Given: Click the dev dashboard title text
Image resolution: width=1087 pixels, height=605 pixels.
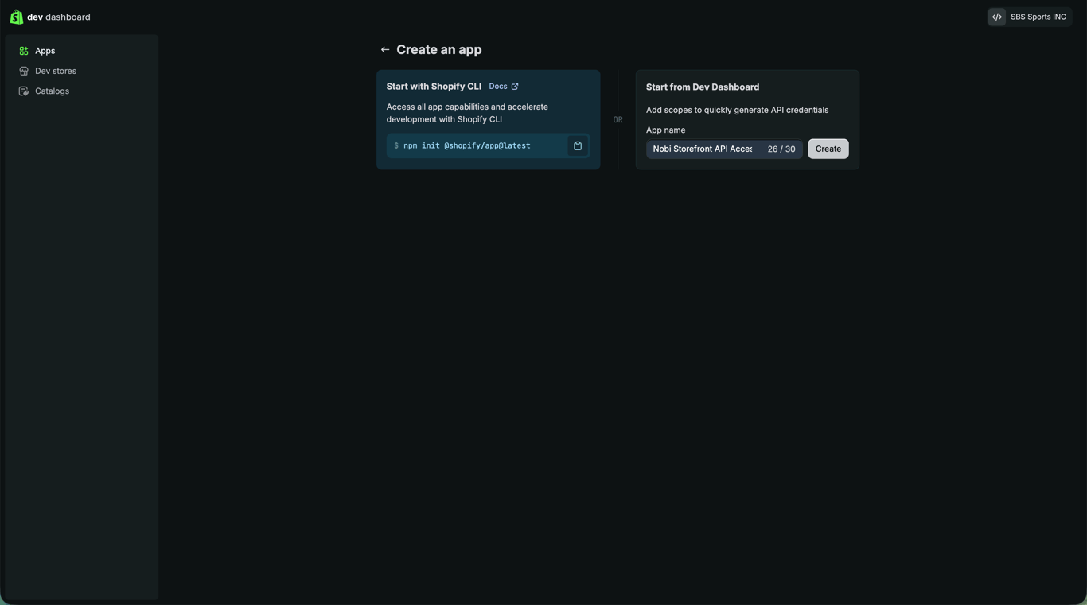Looking at the screenshot, I should coord(59,17).
